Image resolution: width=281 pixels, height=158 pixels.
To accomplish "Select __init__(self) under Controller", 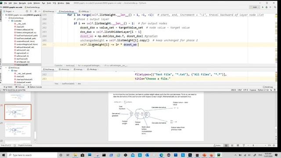I will (20, 24).
